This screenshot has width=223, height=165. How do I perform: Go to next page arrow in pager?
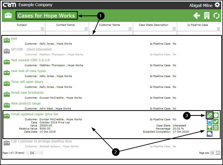(x=37, y=153)
